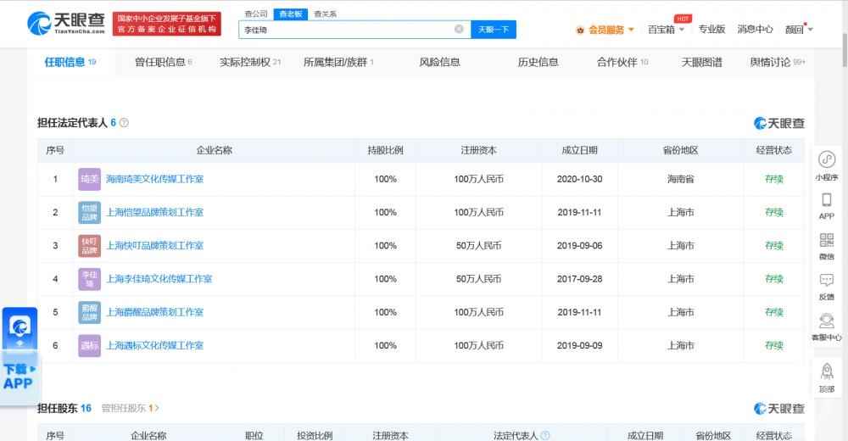Select 2017-09-28 founding date cell
Viewport: 848px width, 441px height.
579,279
